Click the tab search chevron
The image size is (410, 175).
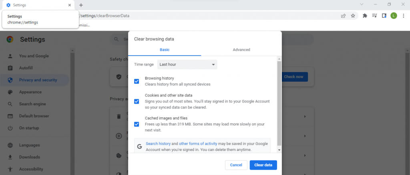pyautogui.click(x=362, y=4)
